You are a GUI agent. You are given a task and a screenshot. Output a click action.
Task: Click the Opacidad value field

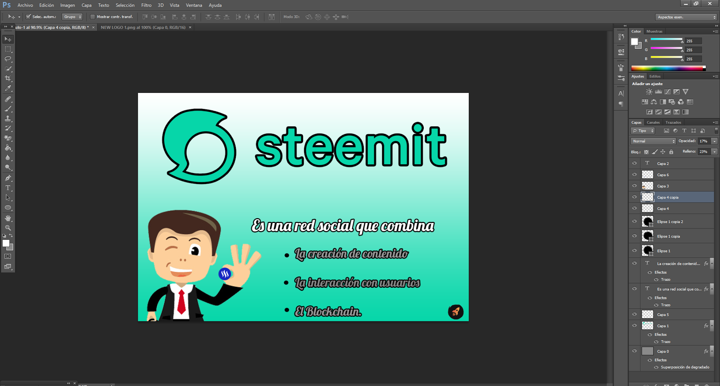pyautogui.click(x=704, y=141)
